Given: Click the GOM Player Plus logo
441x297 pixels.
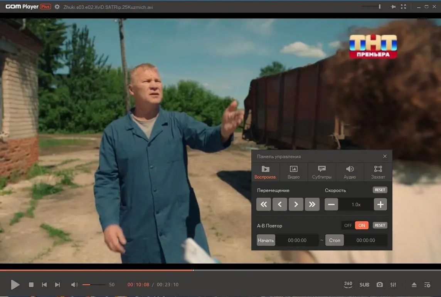Looking at the screenshot, I should click(28, 7).
